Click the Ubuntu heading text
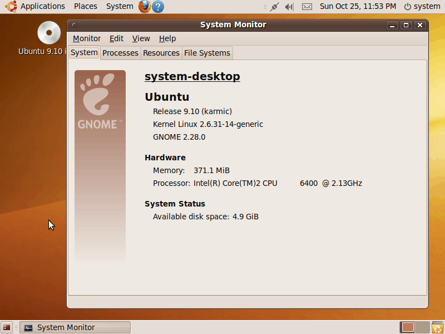The image size is (445, 334). click(167, 97)
